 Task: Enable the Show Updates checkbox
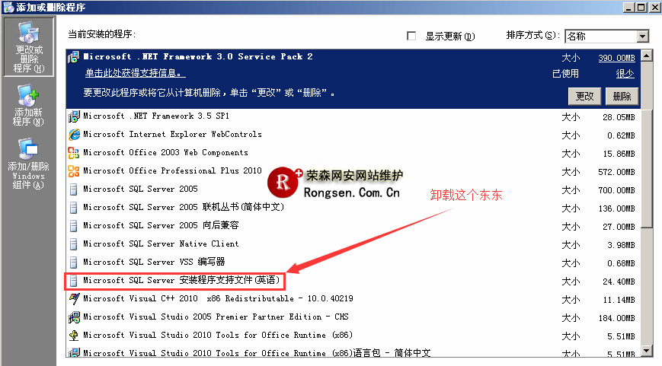tap(412, 37)
